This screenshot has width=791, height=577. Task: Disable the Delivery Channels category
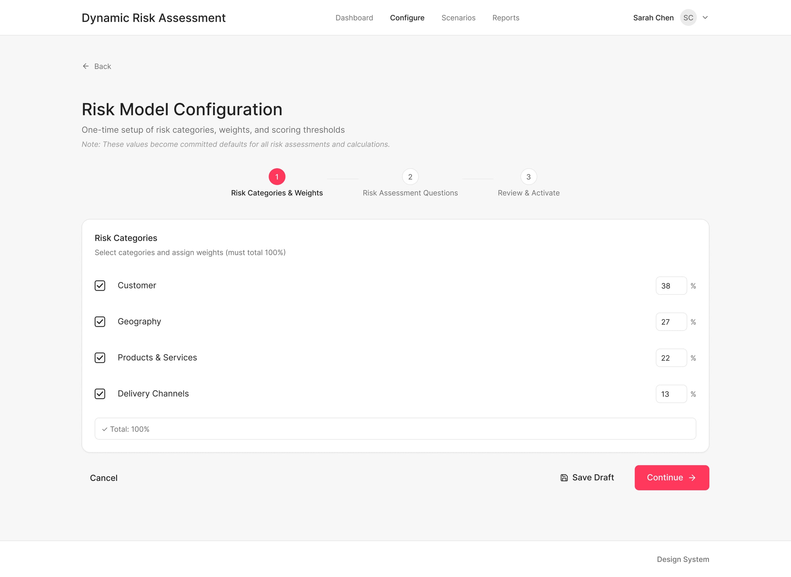(100, 394)
